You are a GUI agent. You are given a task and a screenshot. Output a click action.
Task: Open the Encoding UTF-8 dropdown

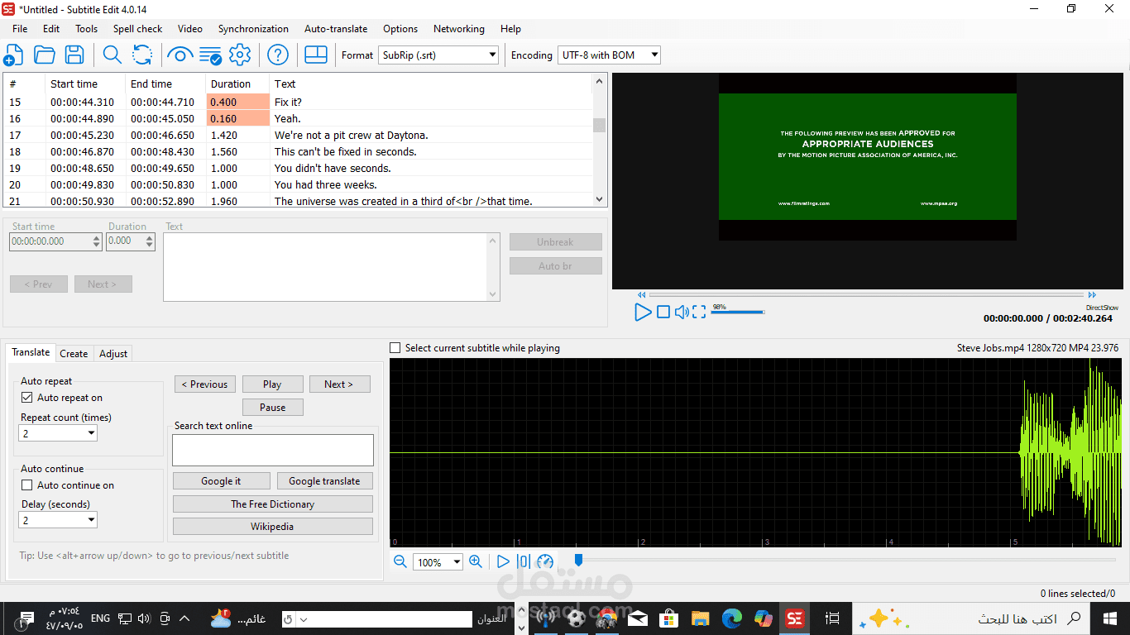[x=610, y=55]
